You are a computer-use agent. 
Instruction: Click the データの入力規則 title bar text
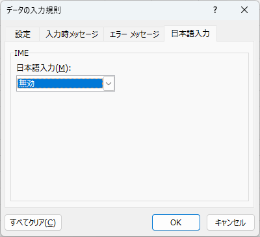pyautogui.click(x=34, y=10)
